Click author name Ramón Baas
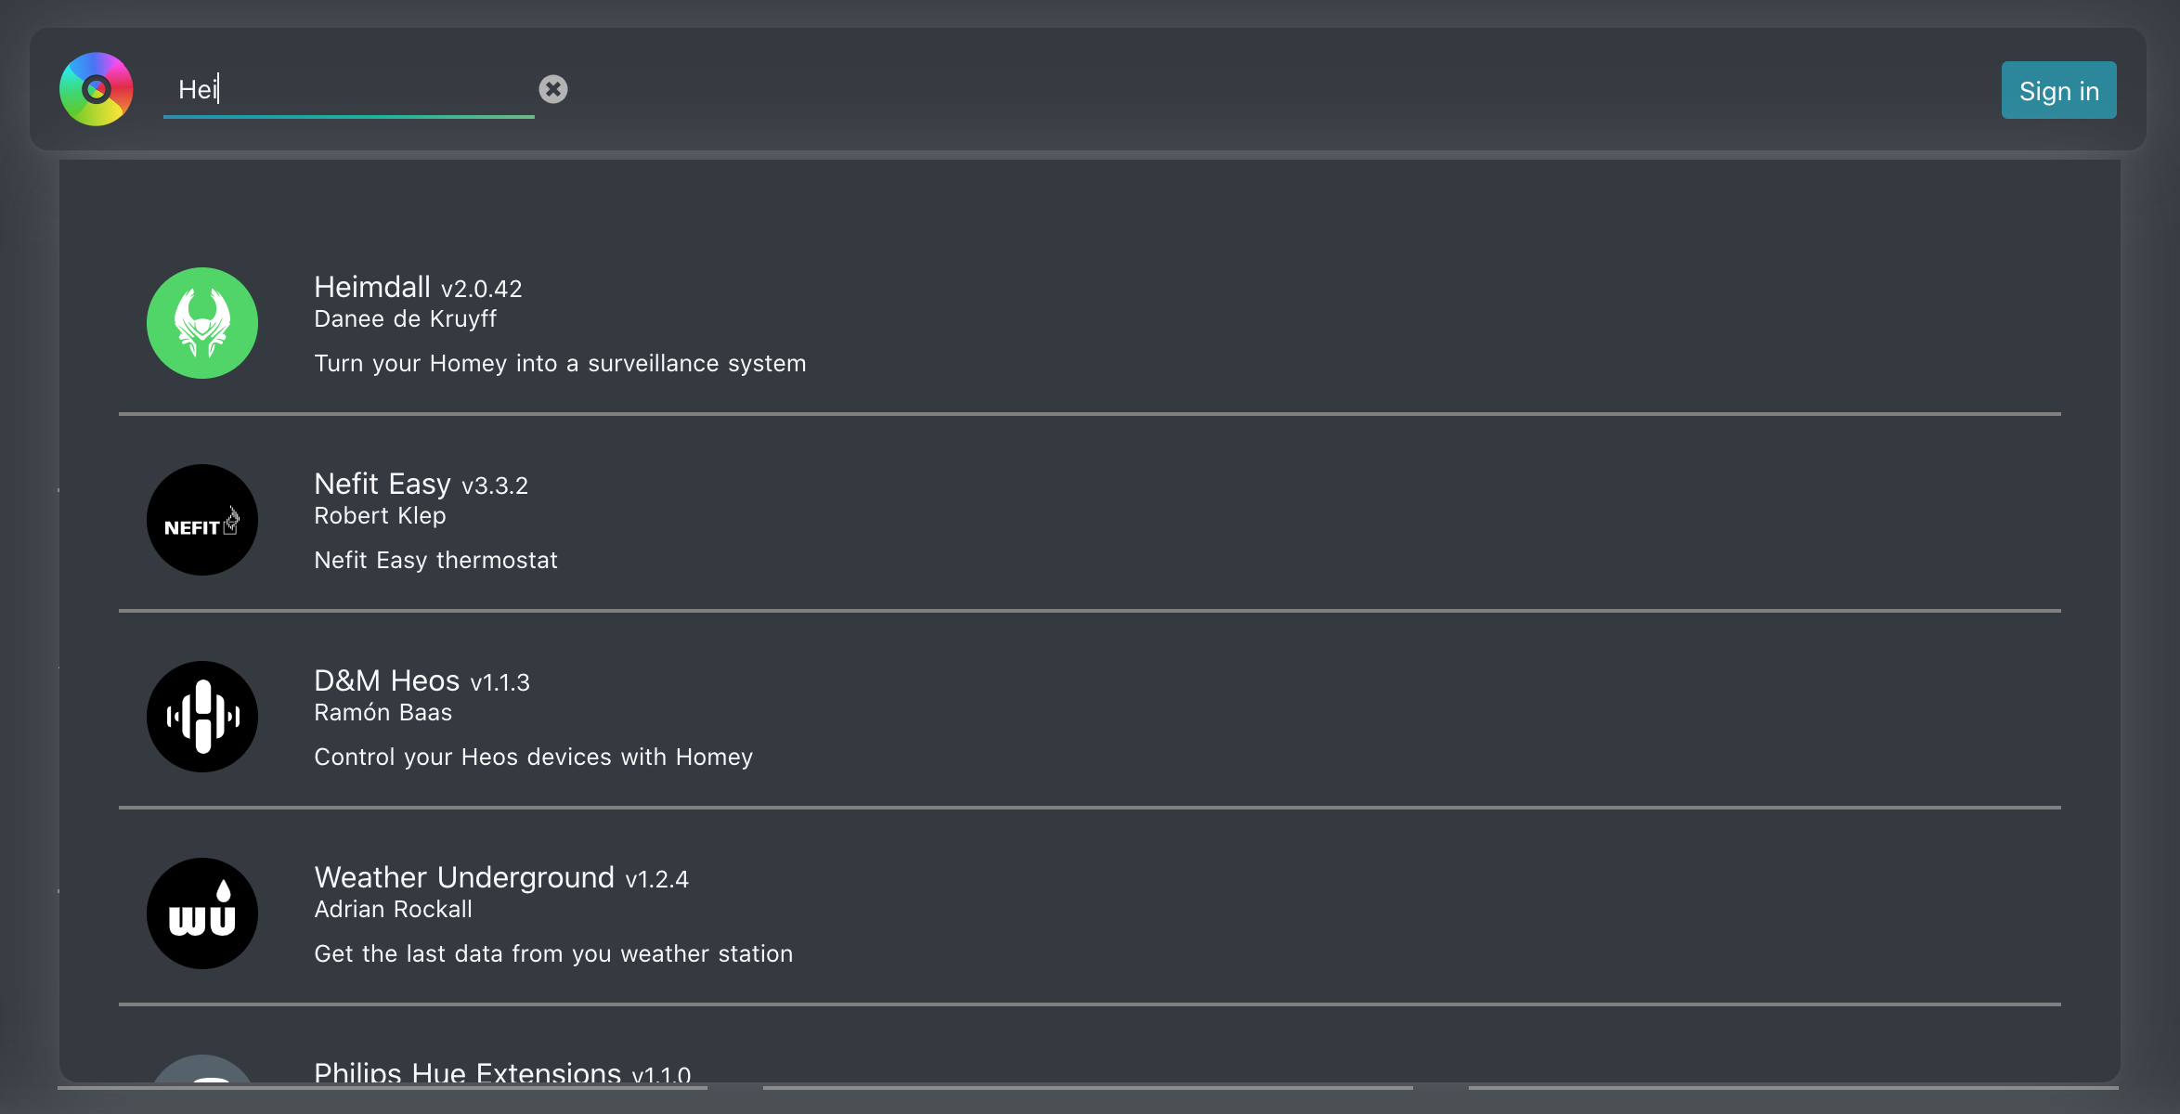This screenshot has height=1114, width=2180. coord(383,713)
